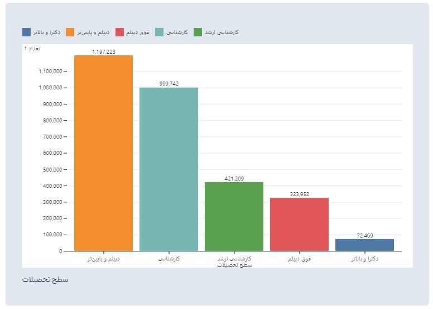Viewport: 433px width, 309px height.
Task: Click the blue دکترا و بالاتر legend swatch
Action: tap(27, 32)
